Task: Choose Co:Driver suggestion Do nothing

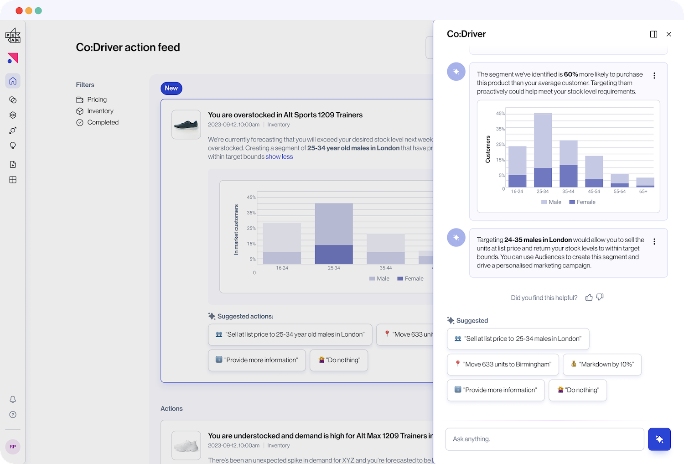Action: [578, 390]
